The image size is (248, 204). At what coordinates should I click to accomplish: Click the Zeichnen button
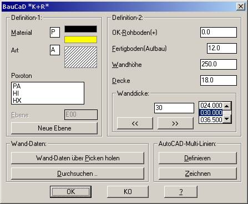click(x=198, y=174)
